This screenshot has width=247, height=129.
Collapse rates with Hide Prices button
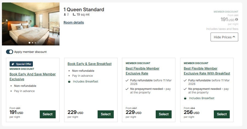pyautogui.click(x=224, y=37)
